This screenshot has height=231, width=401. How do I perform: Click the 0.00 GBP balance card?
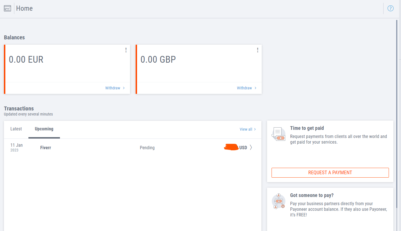click(x=199, y=69)
